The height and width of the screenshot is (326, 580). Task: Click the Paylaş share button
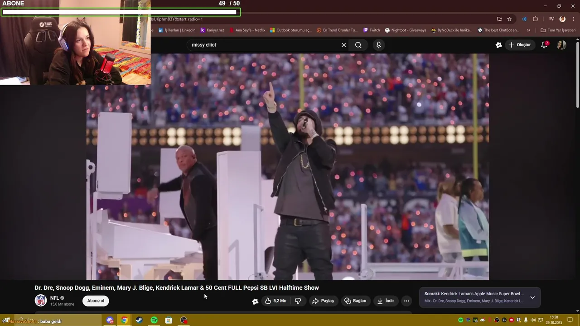(x=323, y=301)
